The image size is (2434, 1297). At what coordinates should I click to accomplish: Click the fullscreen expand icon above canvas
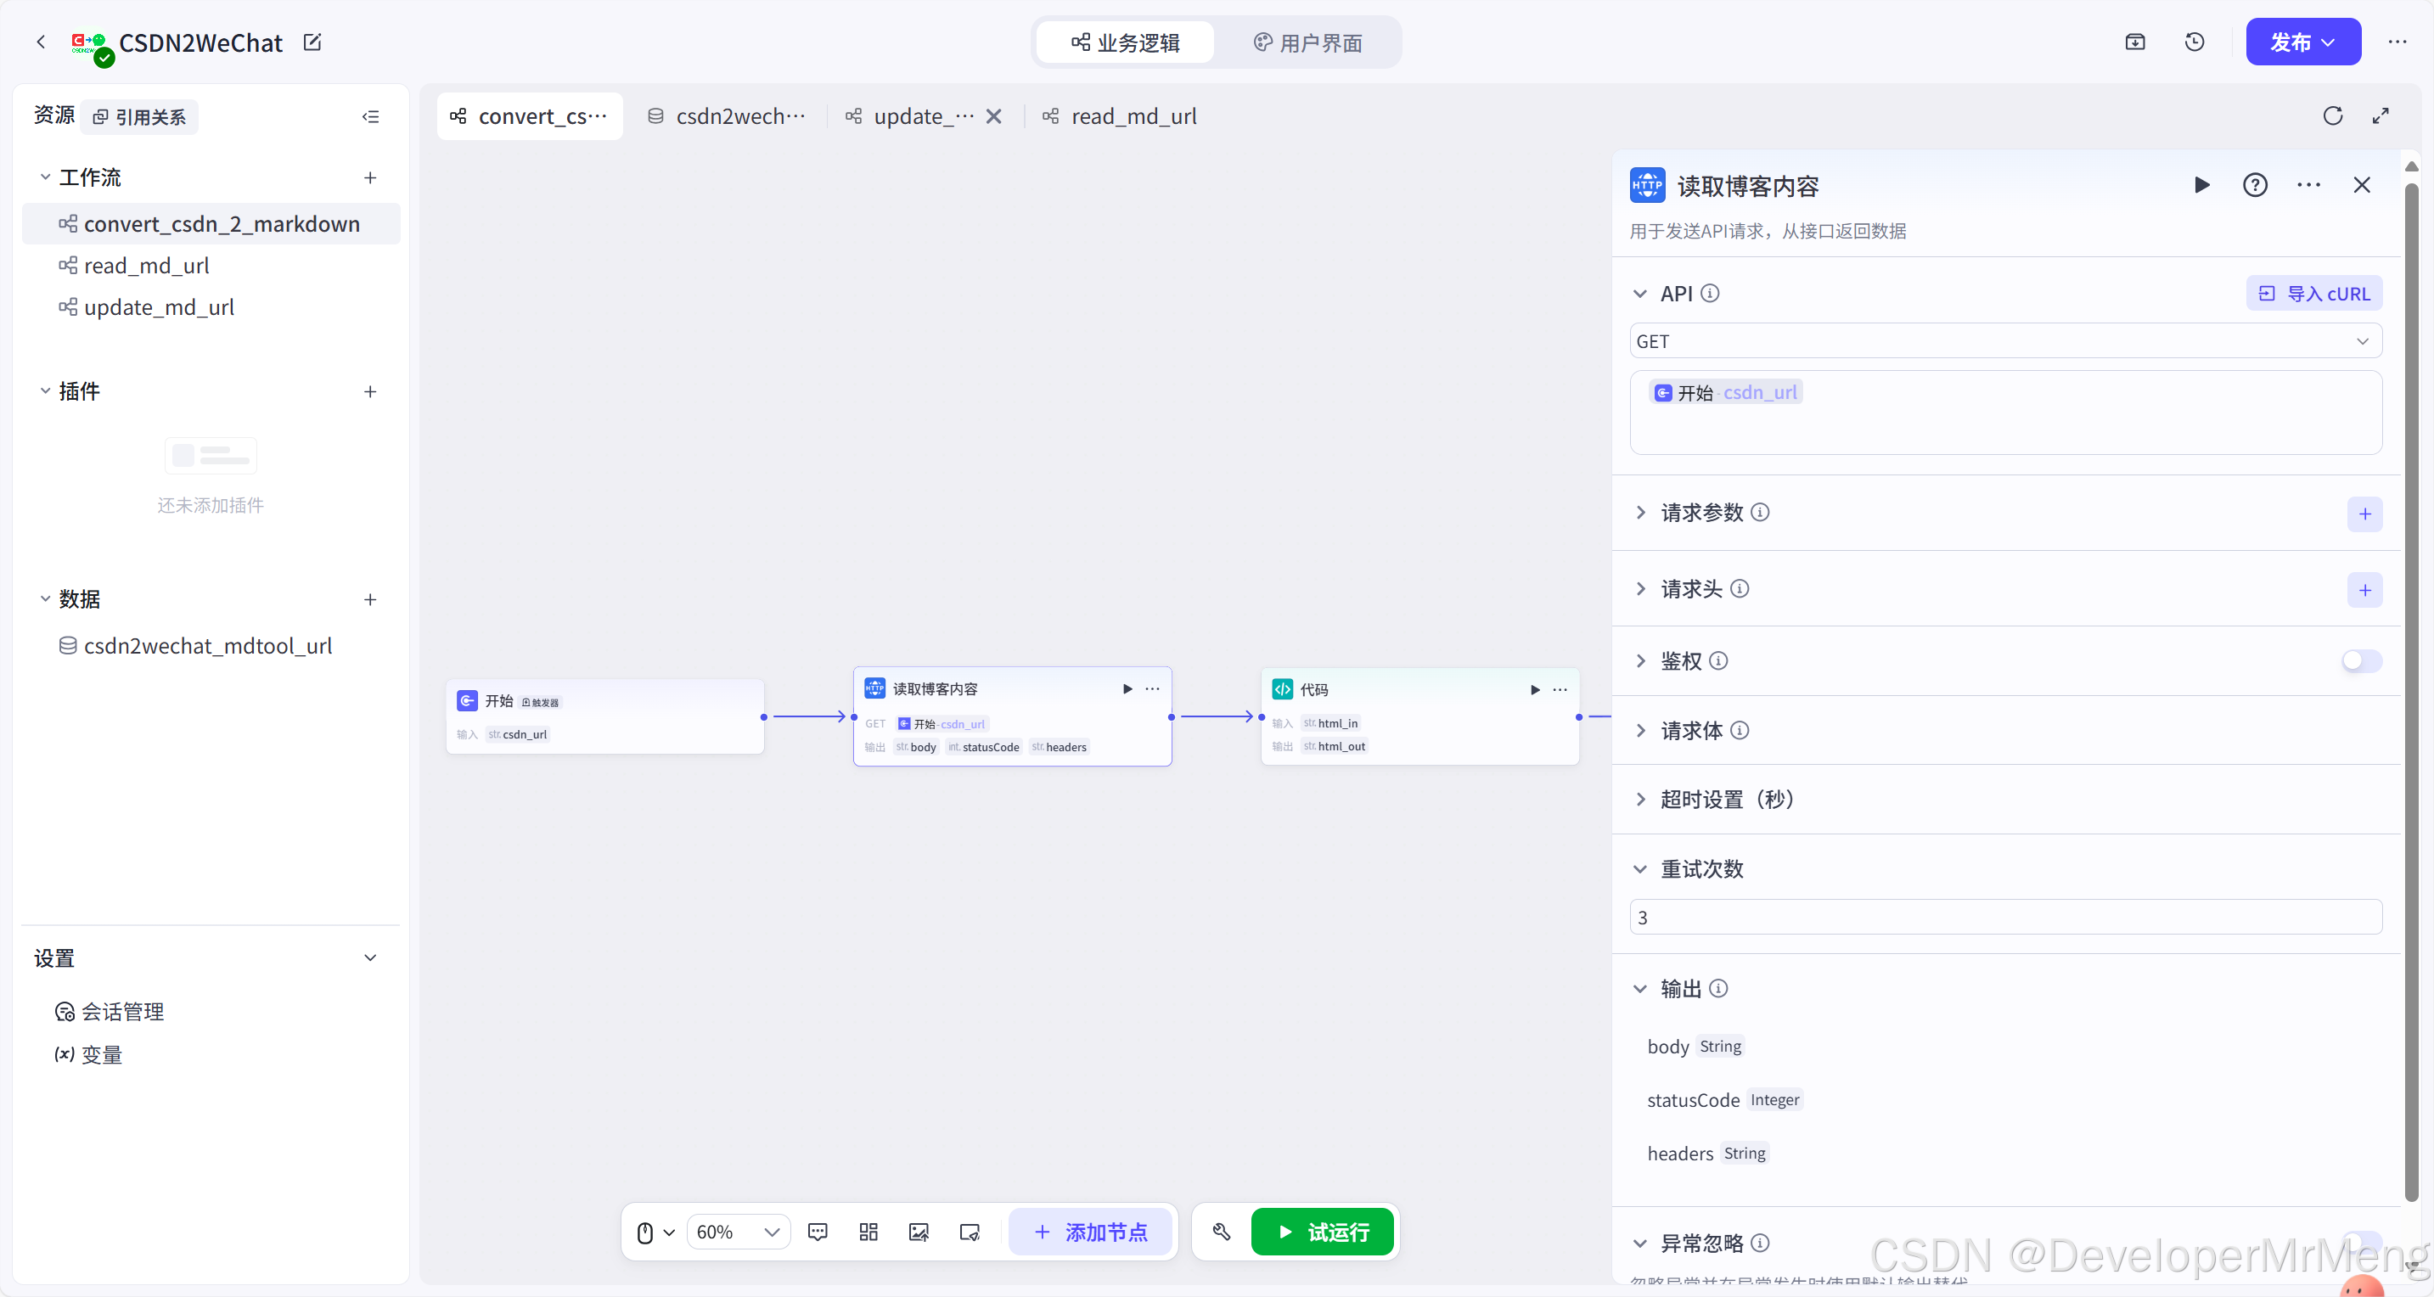pos(2381,116)
